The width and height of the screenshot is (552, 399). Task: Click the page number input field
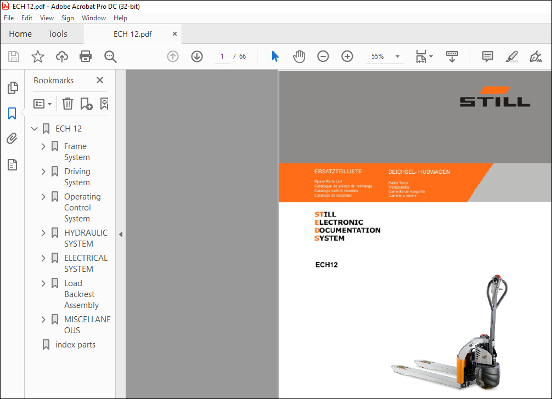(x=222, y=56)
